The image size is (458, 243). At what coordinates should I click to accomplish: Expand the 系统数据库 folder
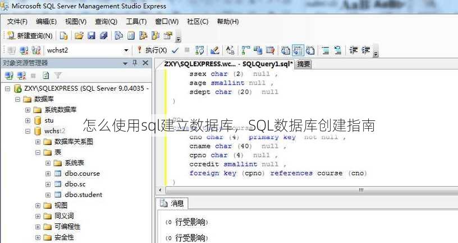[28, 110]
